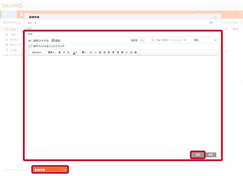Open the 重要度 priority dropdown
This screenshot has height=176, width=243.
coord(147,40)
